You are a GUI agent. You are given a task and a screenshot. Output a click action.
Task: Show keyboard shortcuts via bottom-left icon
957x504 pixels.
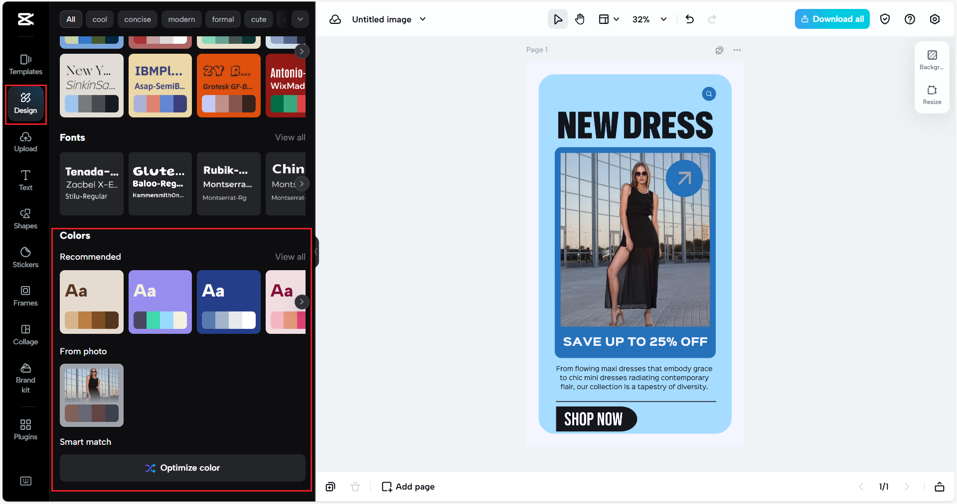tap(25, 481)
